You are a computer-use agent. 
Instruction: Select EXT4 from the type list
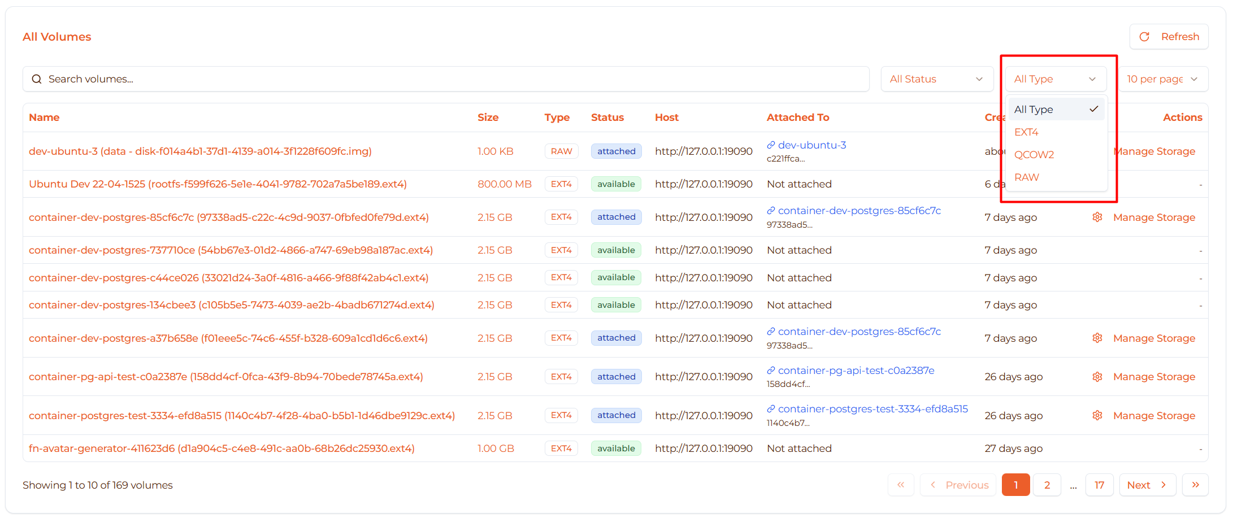click(1026, 132)
